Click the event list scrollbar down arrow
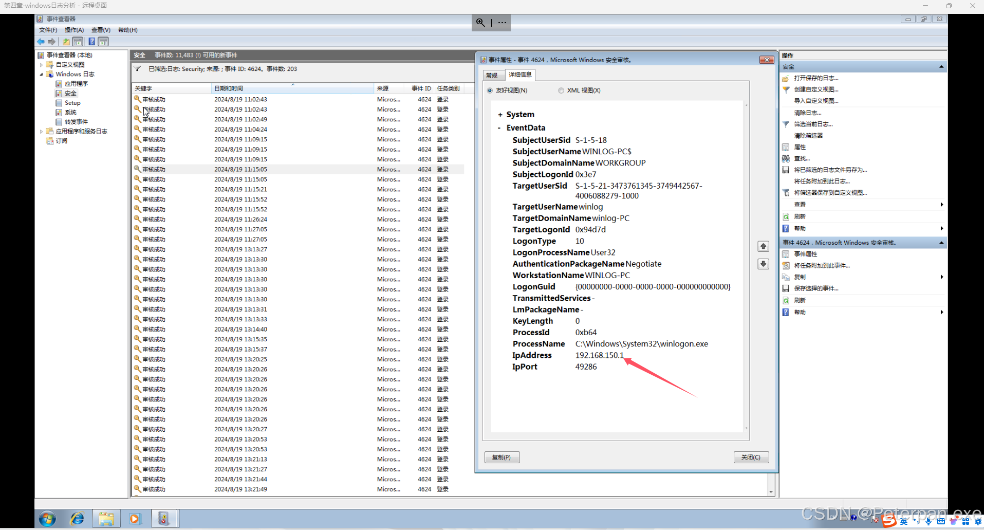 pyautogui.click(x=771, y=492)
